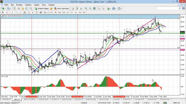Switch timeframe to W1
Screen dimensions: 186x104
[x=80, y=12]
